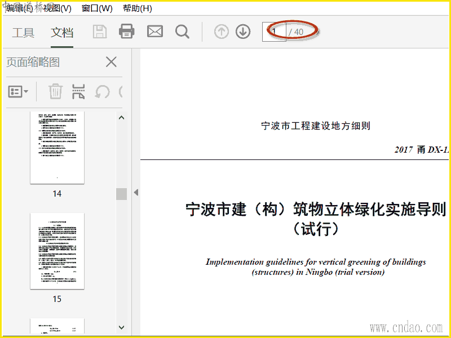Viewport: 451px width, 338px height.
Task: Click the save floppy disk icon
Action: [100, 32]
